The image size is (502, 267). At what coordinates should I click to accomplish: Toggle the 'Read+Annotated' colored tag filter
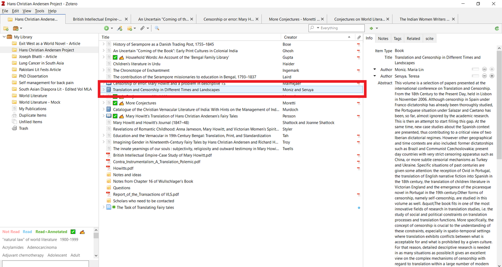51,231
